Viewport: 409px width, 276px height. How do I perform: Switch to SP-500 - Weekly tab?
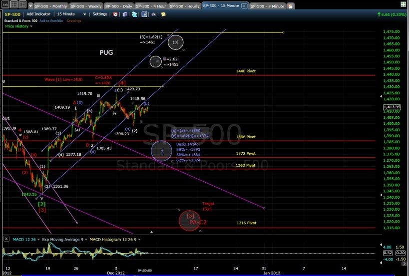[86, 6]
